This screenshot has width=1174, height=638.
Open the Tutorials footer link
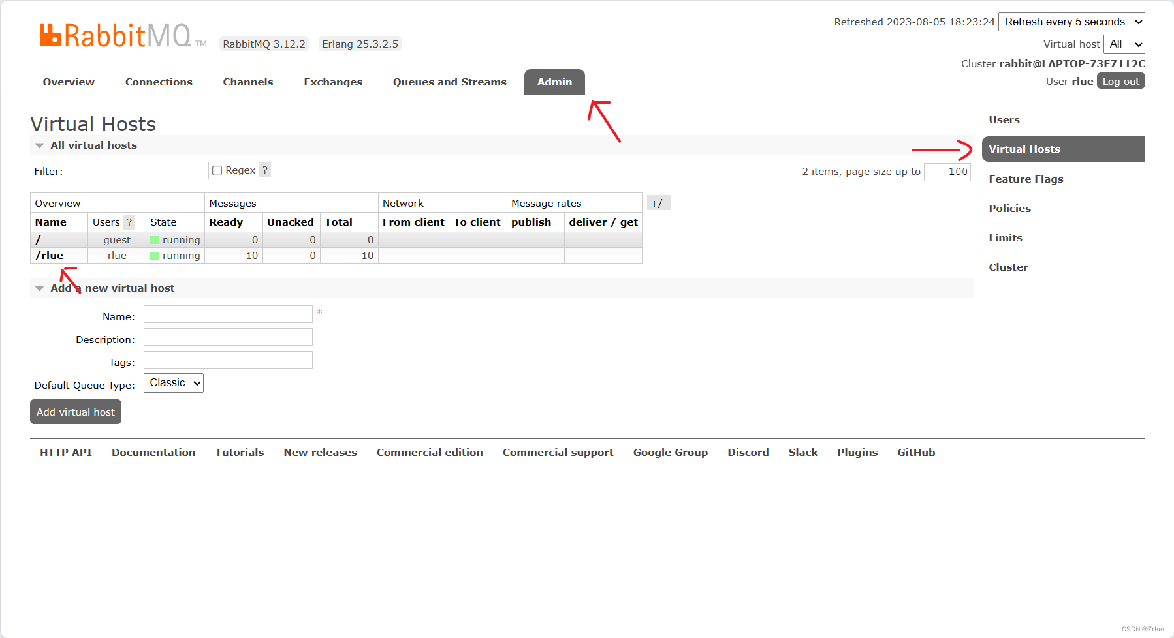point(240,452)
